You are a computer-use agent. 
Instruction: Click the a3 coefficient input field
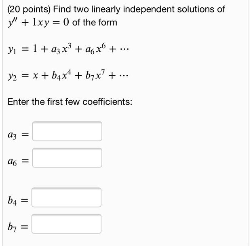(x=67, y=131)
